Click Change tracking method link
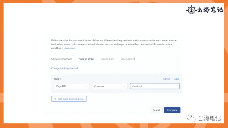The height and width of the screenshot is (128, 228). (64, 68)
